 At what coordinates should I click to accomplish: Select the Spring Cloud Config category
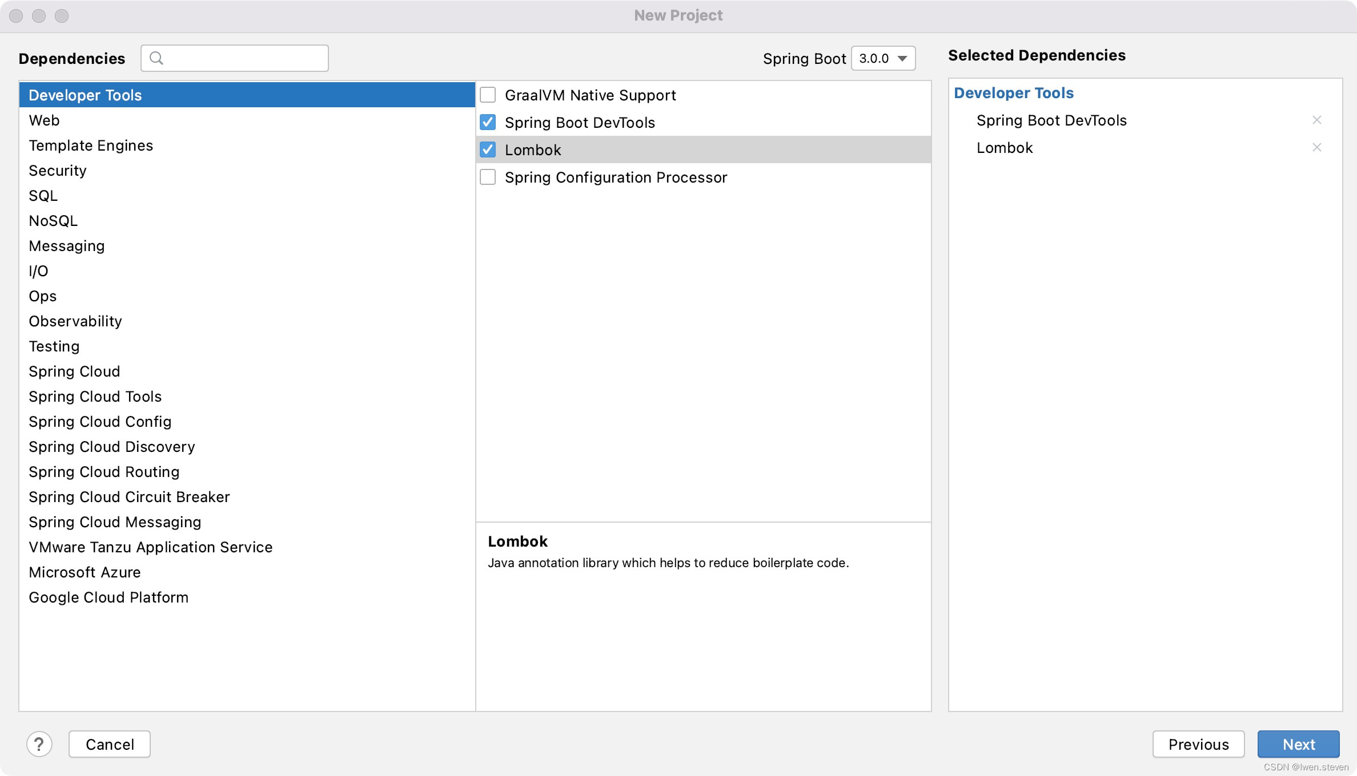pos(247,421)
